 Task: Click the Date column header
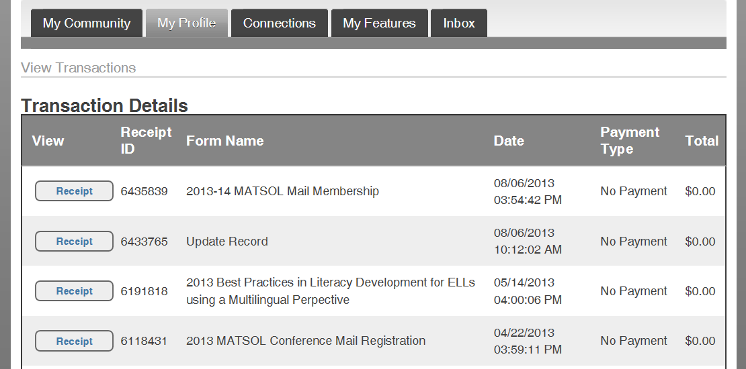[x=509, y=141]
